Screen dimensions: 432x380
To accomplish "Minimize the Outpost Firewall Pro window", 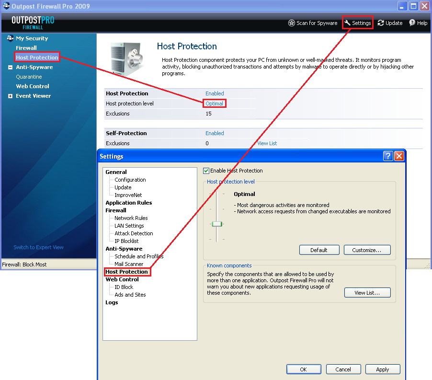I will click(402, 6).
